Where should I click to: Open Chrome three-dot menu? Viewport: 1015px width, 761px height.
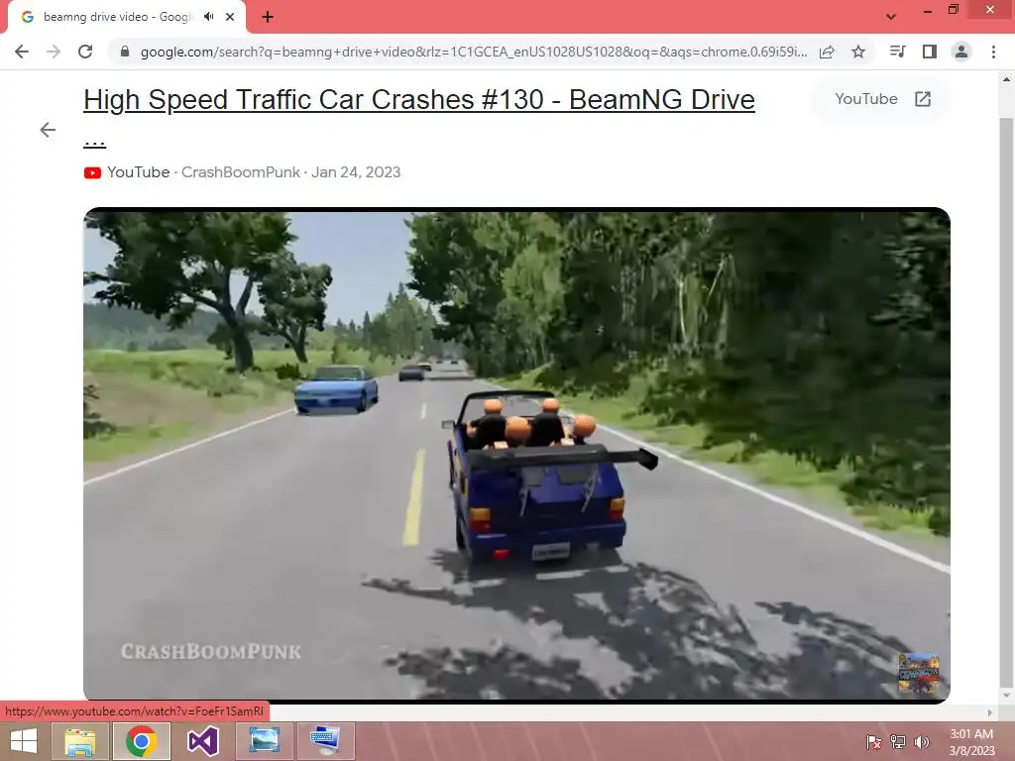[x=993, y=52]
